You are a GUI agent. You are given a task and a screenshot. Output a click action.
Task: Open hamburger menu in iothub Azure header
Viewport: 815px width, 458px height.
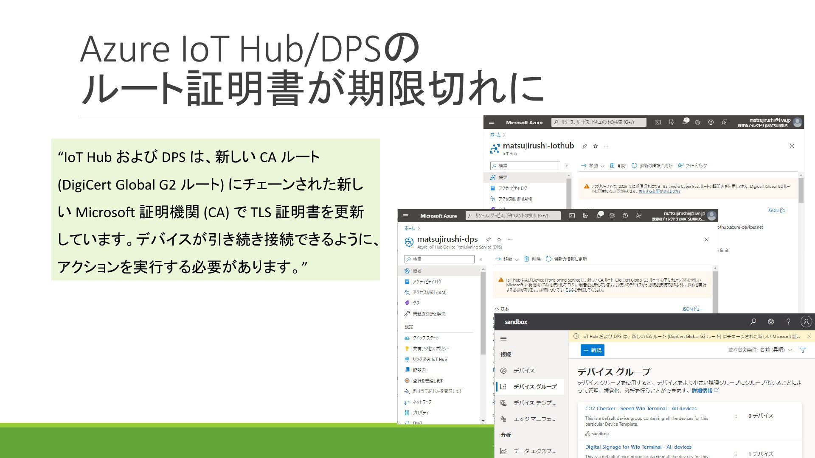tap(492, 122)
